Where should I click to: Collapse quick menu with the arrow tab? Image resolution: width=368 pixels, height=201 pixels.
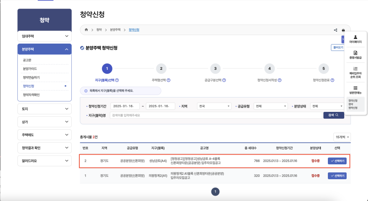[343, 39]
